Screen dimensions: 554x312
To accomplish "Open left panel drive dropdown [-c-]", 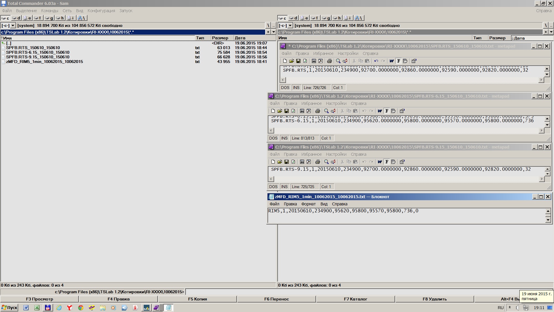I will (x=13, y=25).
